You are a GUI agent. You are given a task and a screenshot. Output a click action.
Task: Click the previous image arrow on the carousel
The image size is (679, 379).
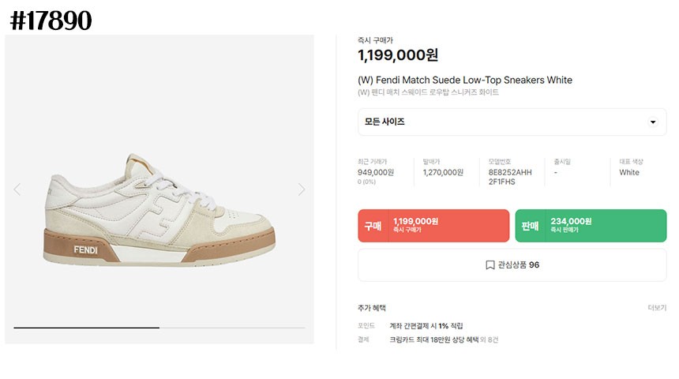tap(17, 189)
